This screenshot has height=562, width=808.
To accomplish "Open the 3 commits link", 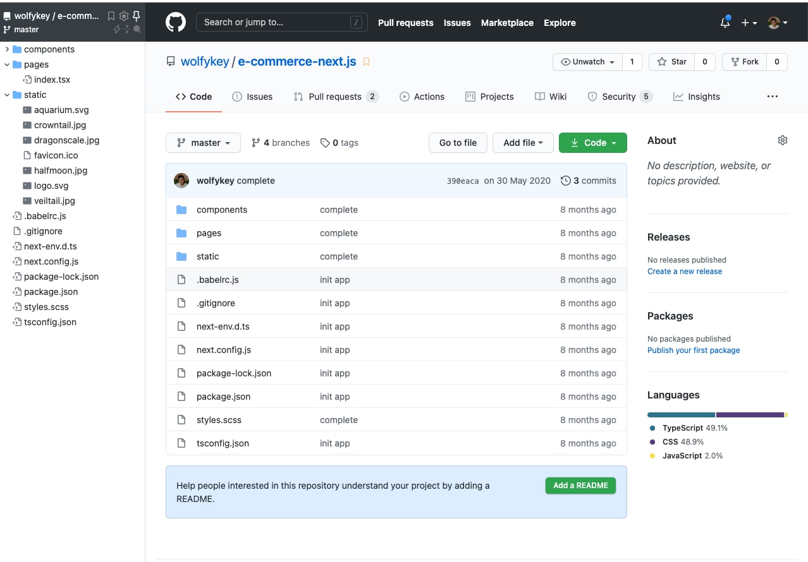I will pyautogui.click(x=588, y=181).
